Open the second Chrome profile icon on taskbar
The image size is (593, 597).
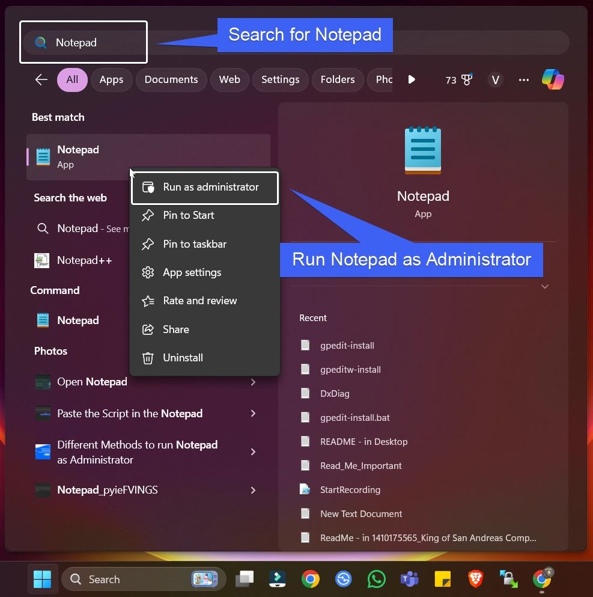point(543,578)
